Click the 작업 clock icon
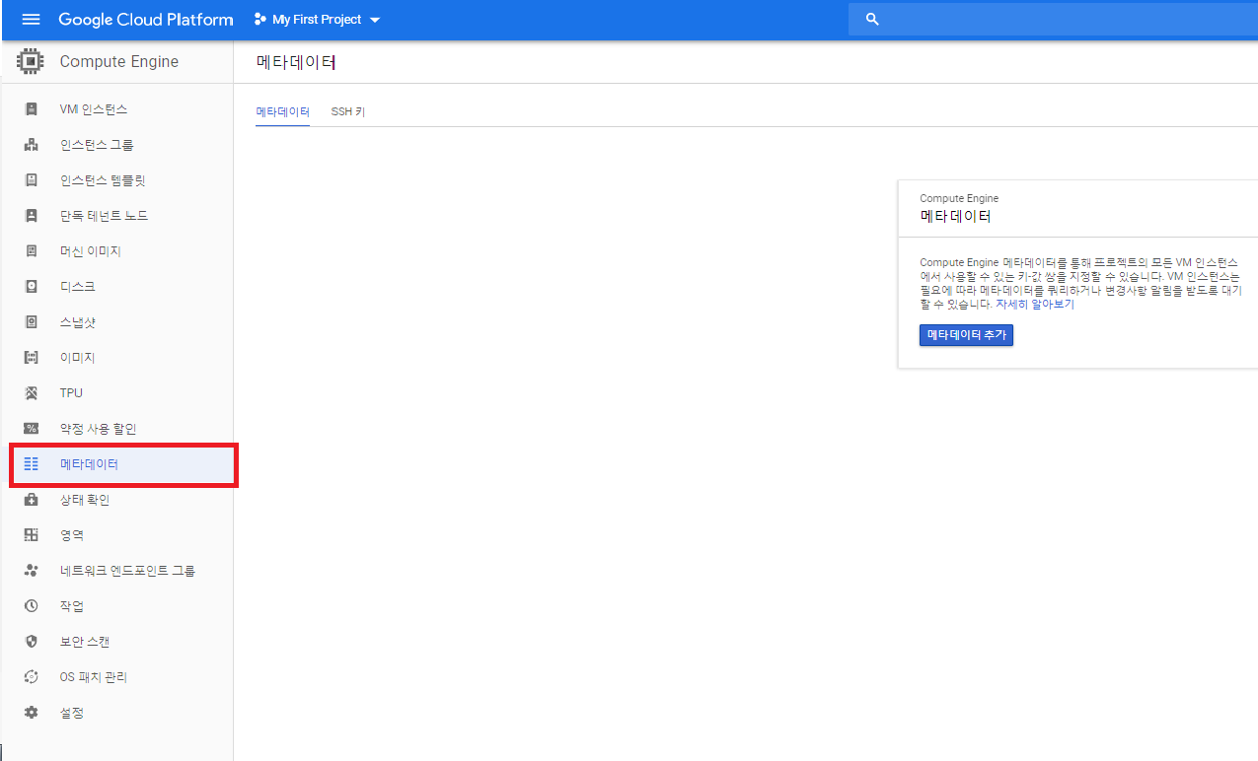This screenshot has height=761, width=1258. (x=31, y=606)
